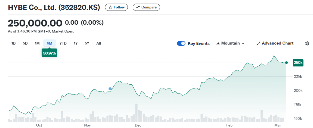The image size is (313, 128).
Task: Click the 0.00 (0.00%) change text
Action: [84, 23]
